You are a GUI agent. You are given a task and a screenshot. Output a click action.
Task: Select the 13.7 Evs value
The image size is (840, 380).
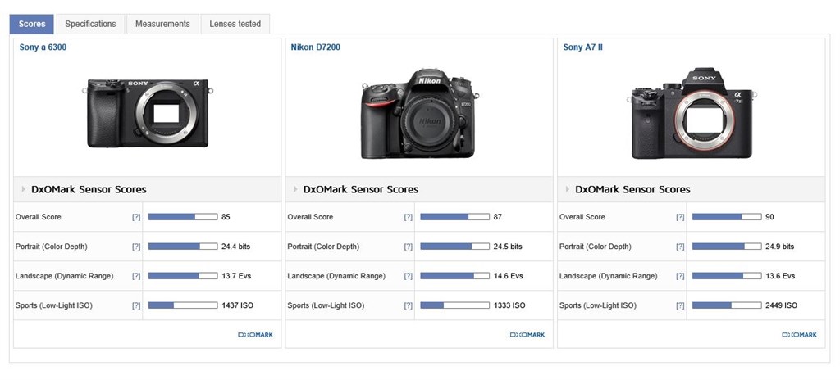(x=236, y=276)
